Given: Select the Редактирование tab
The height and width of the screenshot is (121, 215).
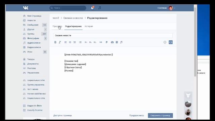Looking at the screenshot, I should [x=73, y=26].
